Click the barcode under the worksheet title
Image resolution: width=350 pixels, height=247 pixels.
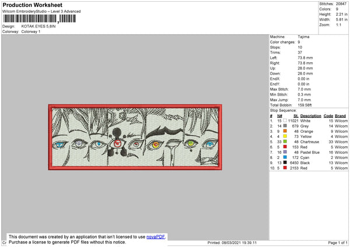click(x=40, y=19)
